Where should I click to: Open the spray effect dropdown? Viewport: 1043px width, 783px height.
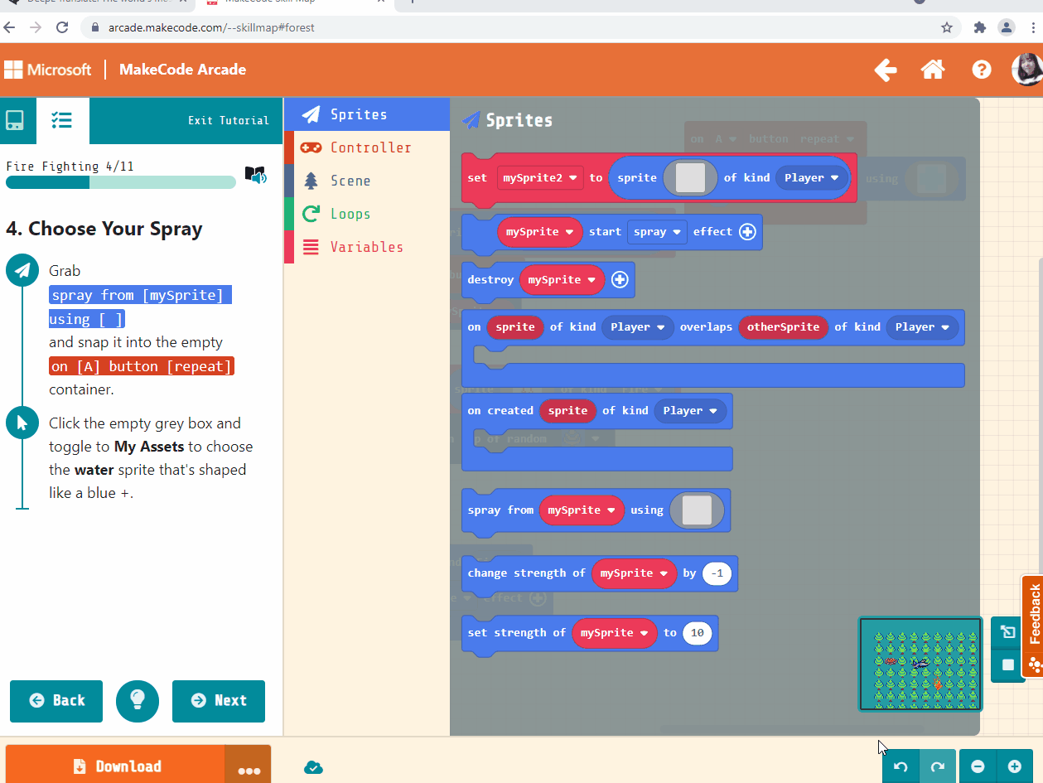click(x=657, y=232)
